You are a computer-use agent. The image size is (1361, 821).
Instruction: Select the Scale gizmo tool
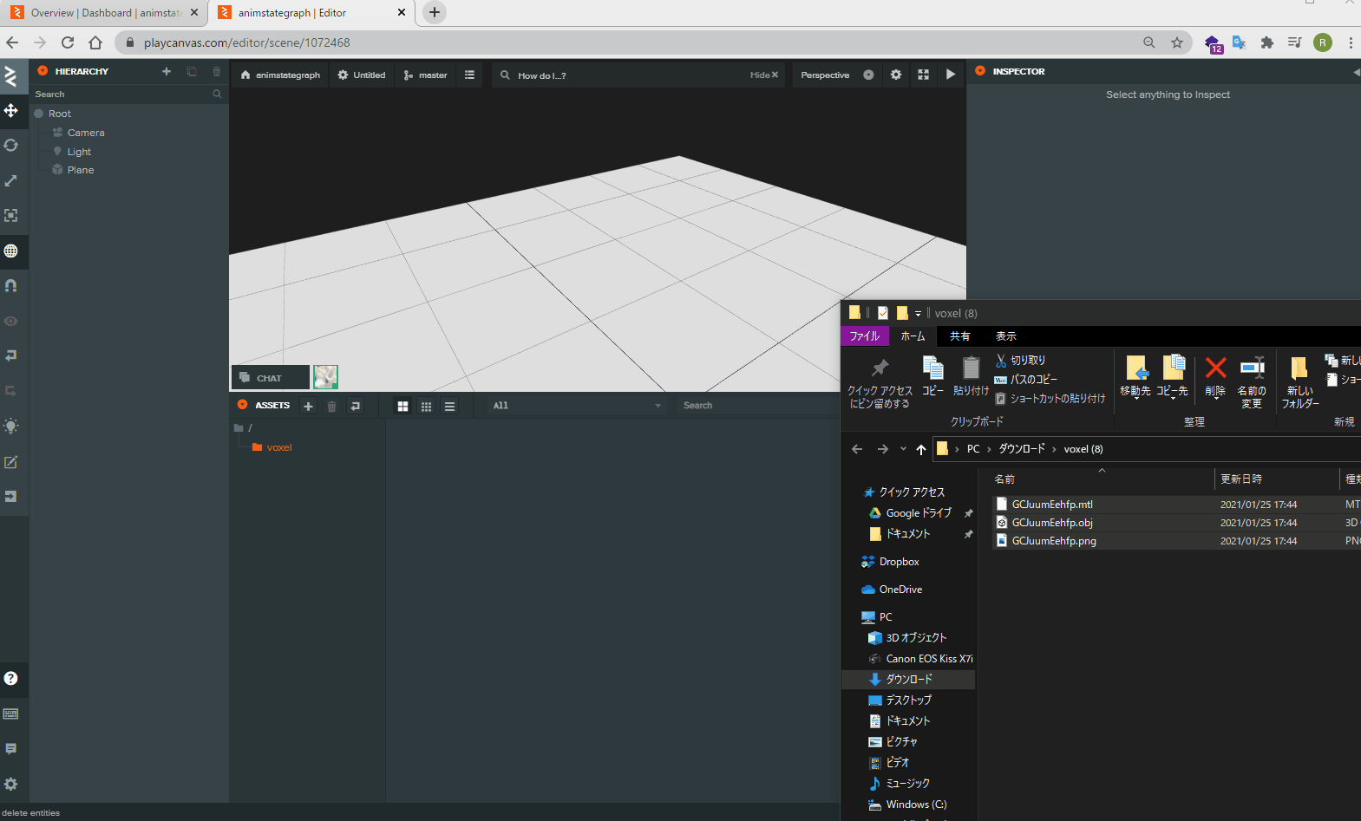coord(11,180)
